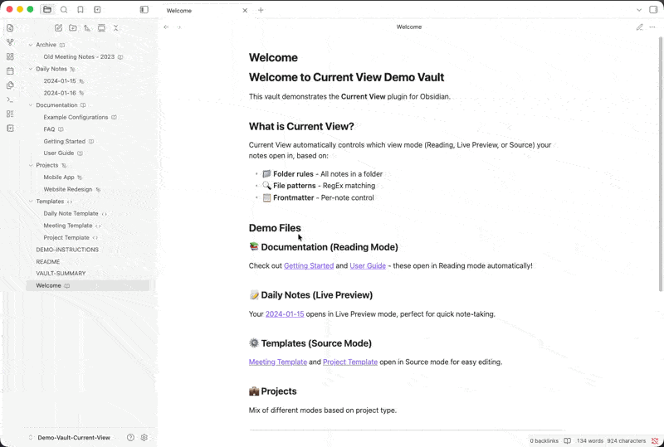Open the Bookmarks pane icon
The height and width of the screenshot is (447, 664).
click(81, 10)
